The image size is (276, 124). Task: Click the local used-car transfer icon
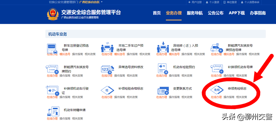(107, 47)
